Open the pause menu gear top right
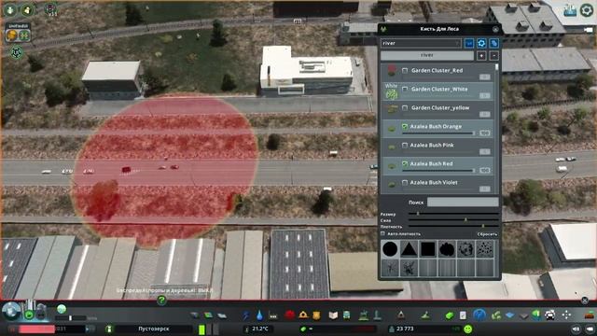Image resolution: width=597 pixels, height=336 pixels. [x=587, y=10]
